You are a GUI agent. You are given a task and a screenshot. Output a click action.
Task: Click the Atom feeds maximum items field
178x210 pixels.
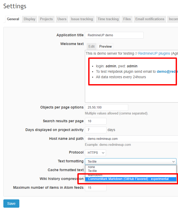click(96, 188)
